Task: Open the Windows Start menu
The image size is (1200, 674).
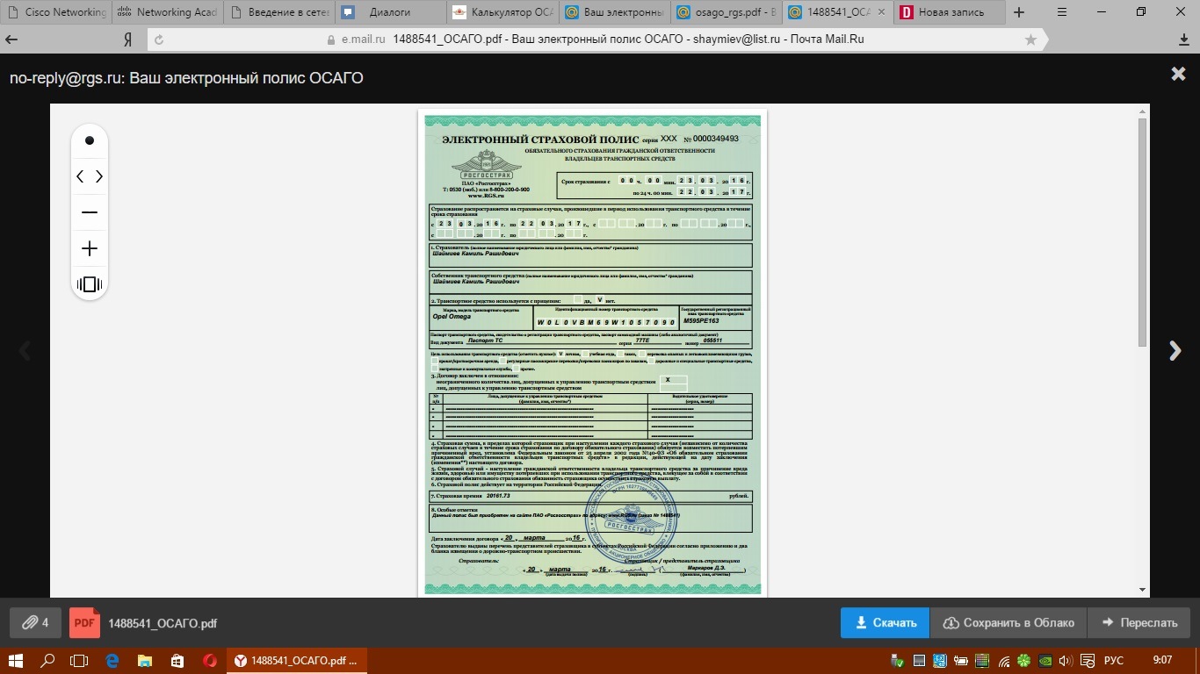Action: coord(17,660)
